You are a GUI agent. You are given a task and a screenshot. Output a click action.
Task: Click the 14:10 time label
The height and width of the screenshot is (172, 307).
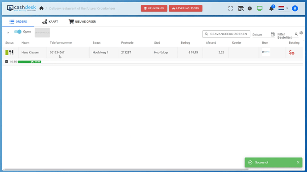(13, 61)
